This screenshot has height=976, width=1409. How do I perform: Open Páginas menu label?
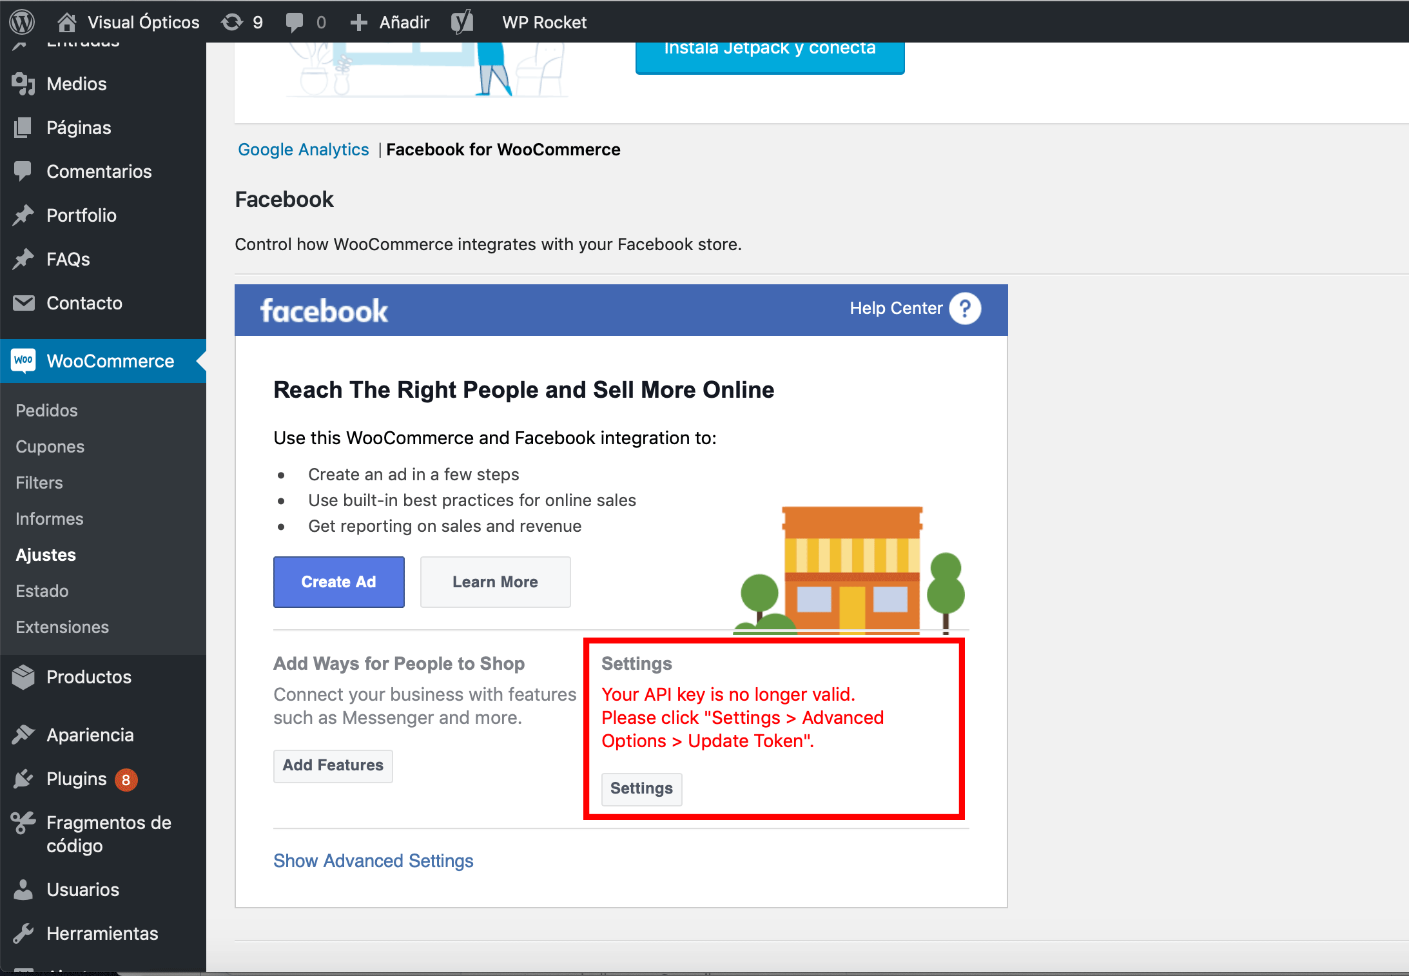click(79, 128)
